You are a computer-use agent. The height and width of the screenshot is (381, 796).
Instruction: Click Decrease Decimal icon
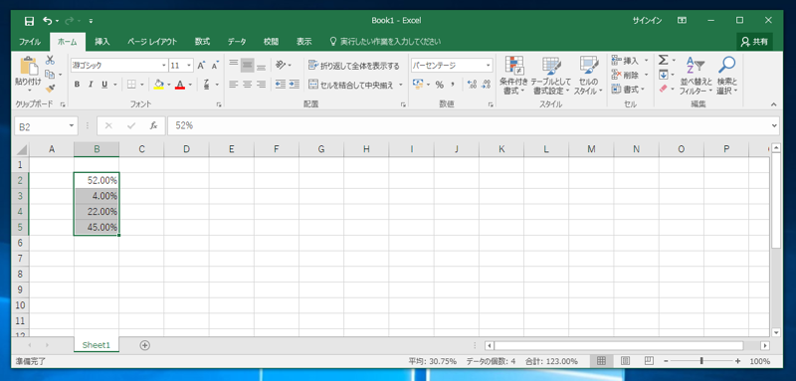tap(486, 85)
